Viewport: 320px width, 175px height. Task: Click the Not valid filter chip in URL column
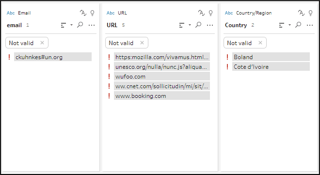(127, 43)
